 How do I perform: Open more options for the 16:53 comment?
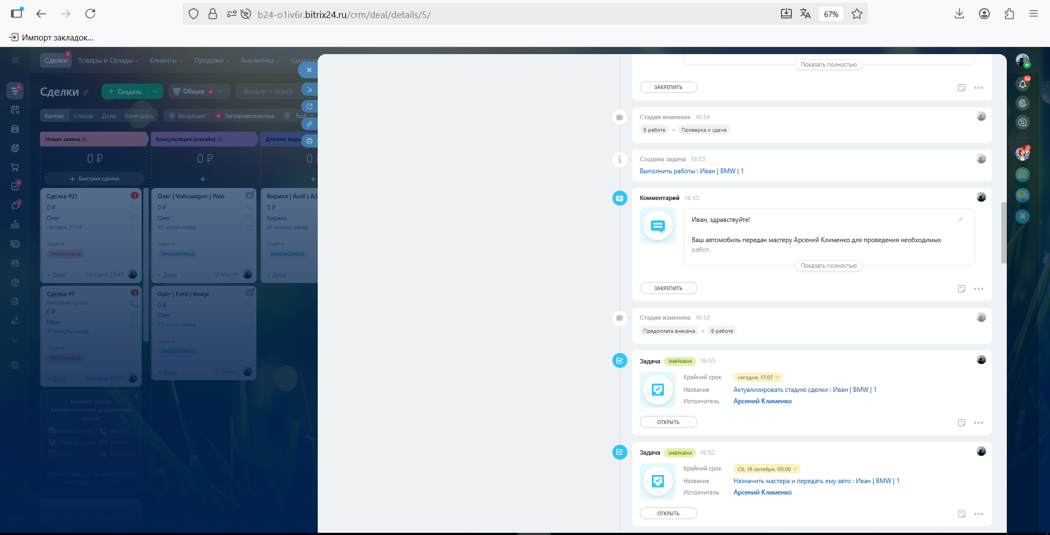(x=978, y=289)
